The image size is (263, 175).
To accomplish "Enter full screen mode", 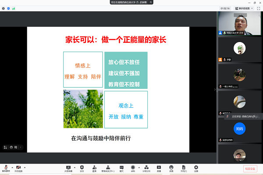I will tap(259, 8).
